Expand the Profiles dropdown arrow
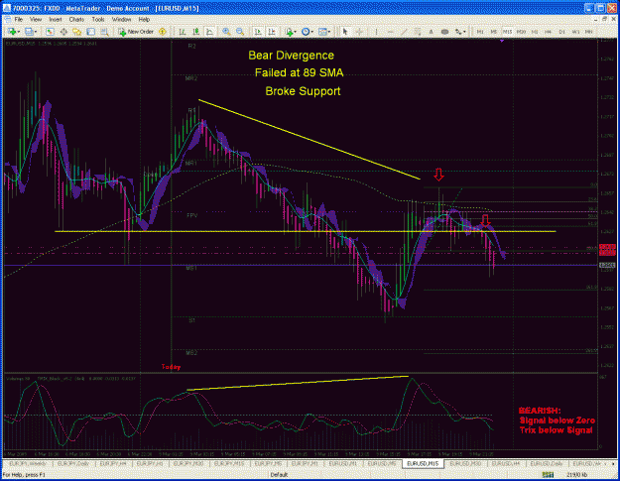 [36, 32]
